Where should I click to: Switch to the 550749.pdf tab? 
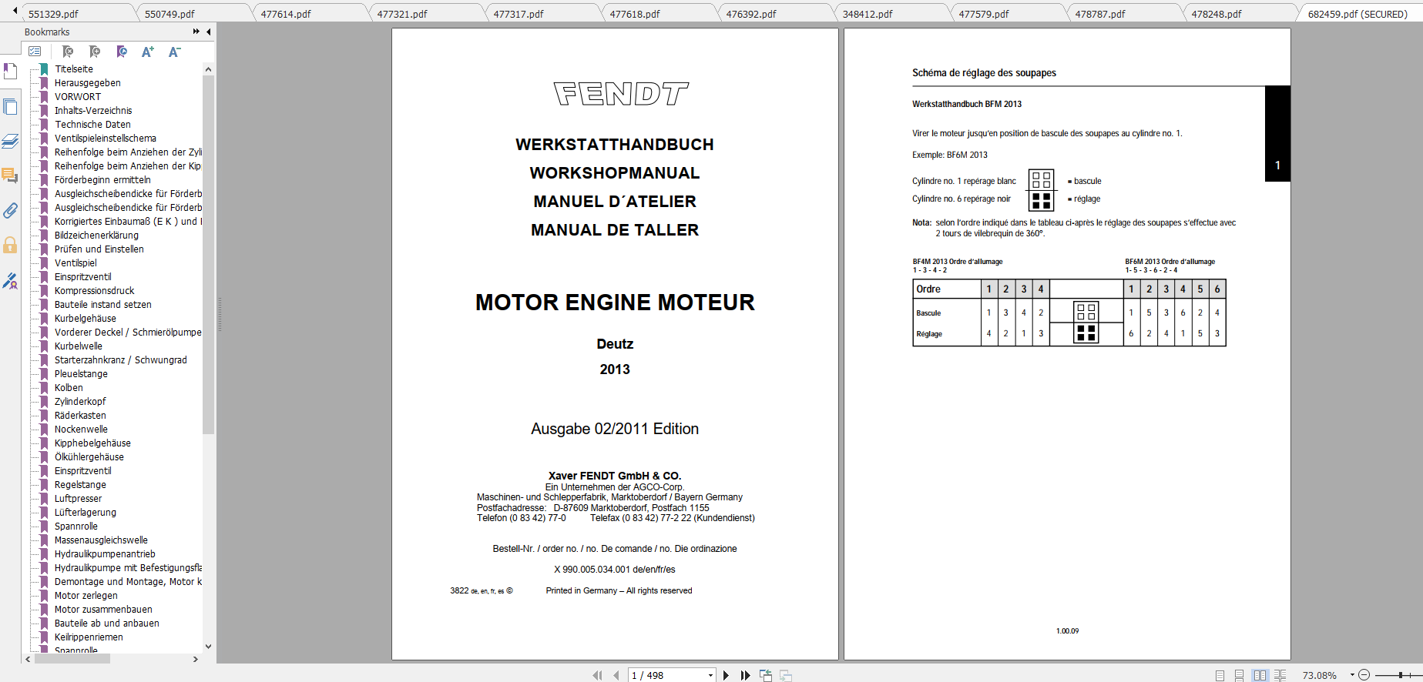click(169, 14)
